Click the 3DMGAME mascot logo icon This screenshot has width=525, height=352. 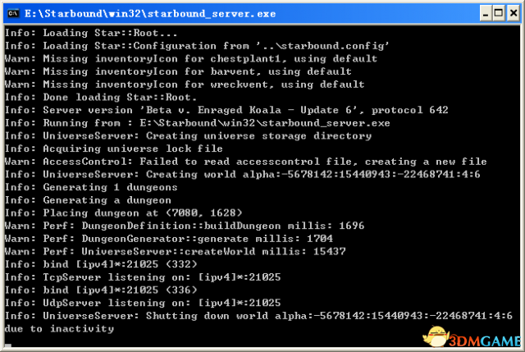click(x=436, y=336)
